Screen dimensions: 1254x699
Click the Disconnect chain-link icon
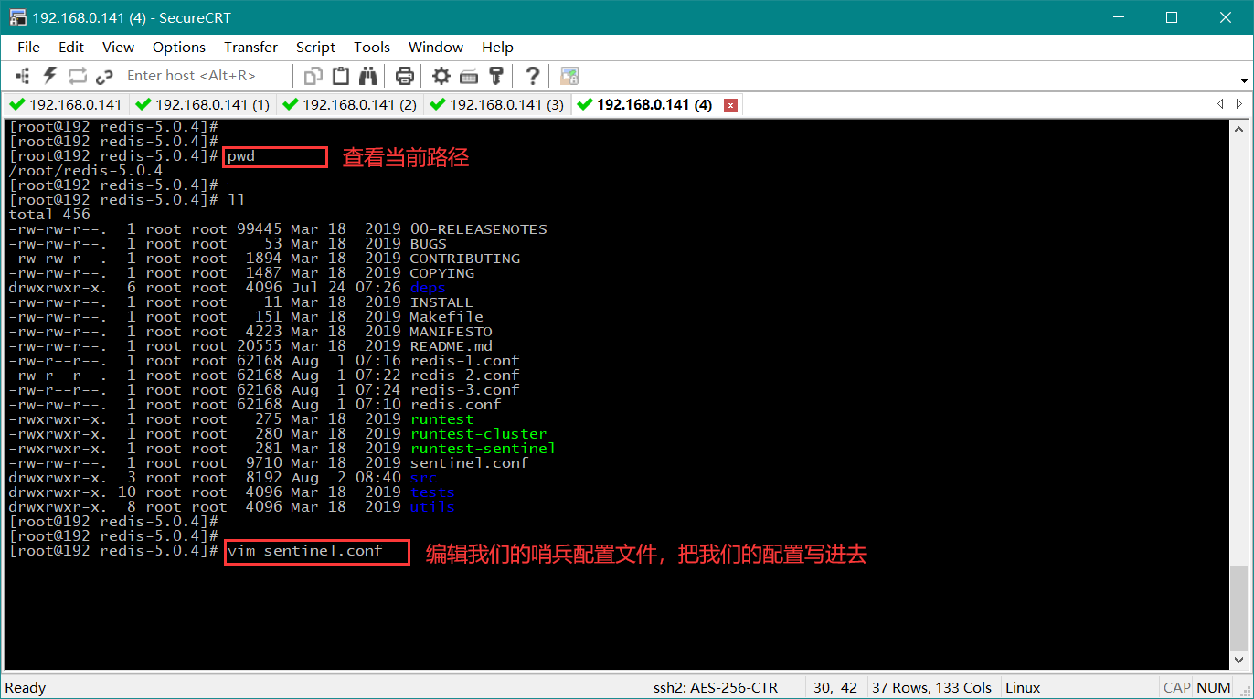pyautogui.click(x=104, y=76)
